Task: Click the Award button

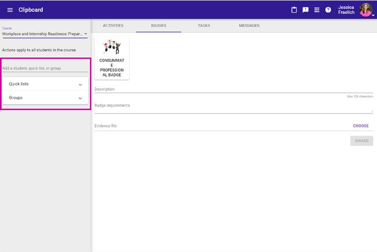Action: pos(361,141)
